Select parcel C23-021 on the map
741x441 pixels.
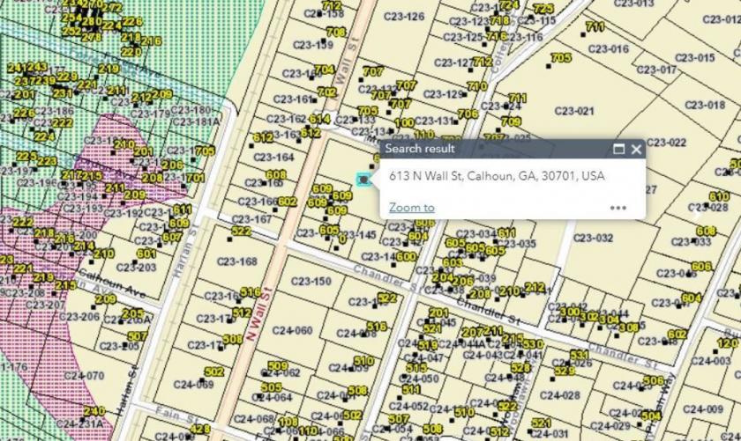pyautogui.click(x=573, y=111)
